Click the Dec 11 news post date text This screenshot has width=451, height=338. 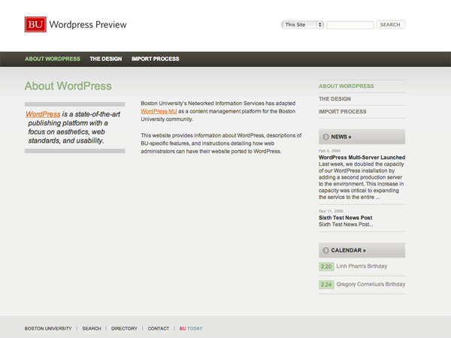pyautogui.click(x=331, y=211)
